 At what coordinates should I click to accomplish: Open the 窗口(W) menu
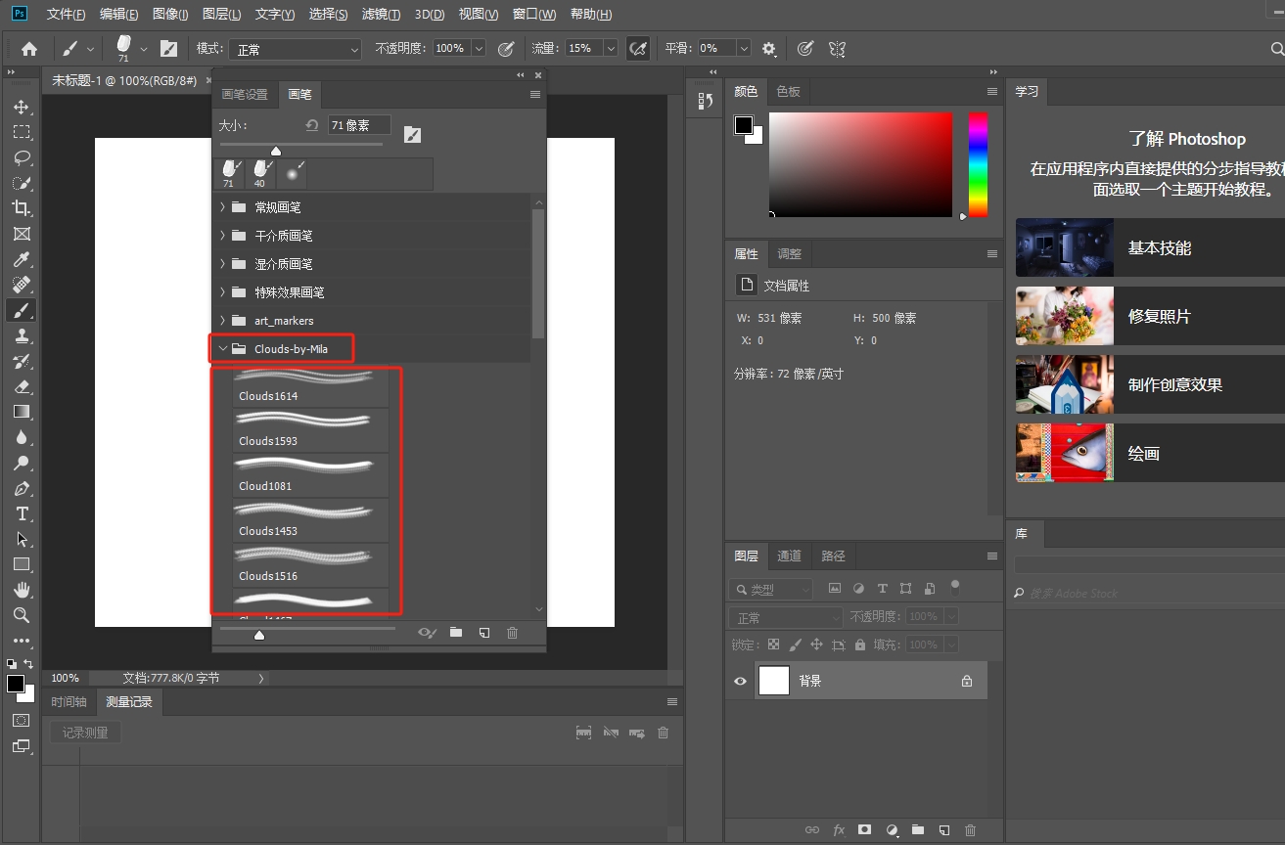point(534,15)
